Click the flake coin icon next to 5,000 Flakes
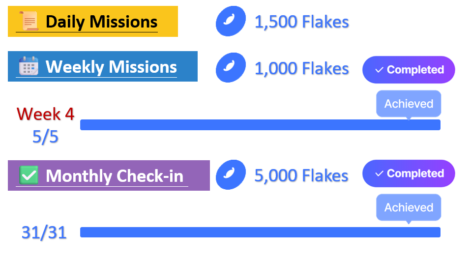This screenshot has width=471, height=260. [231, 175]
